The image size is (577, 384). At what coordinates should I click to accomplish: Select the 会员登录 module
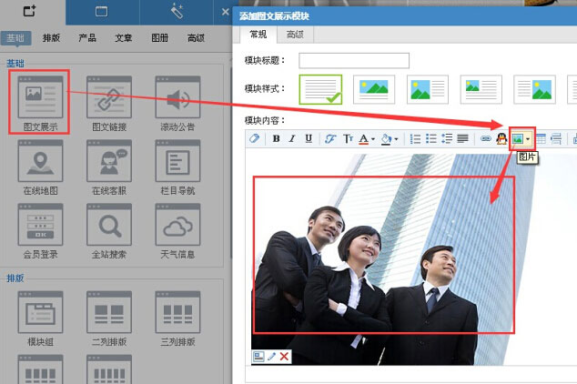coord(40,231)
